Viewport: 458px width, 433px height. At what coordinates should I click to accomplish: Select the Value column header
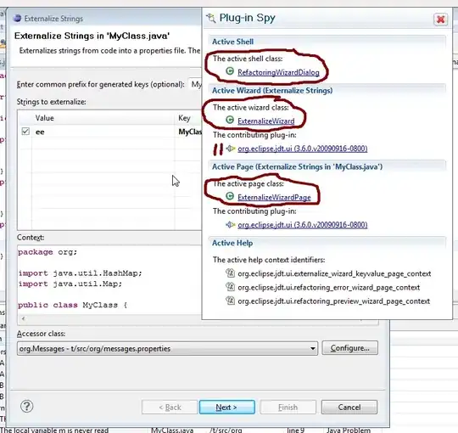103,118
